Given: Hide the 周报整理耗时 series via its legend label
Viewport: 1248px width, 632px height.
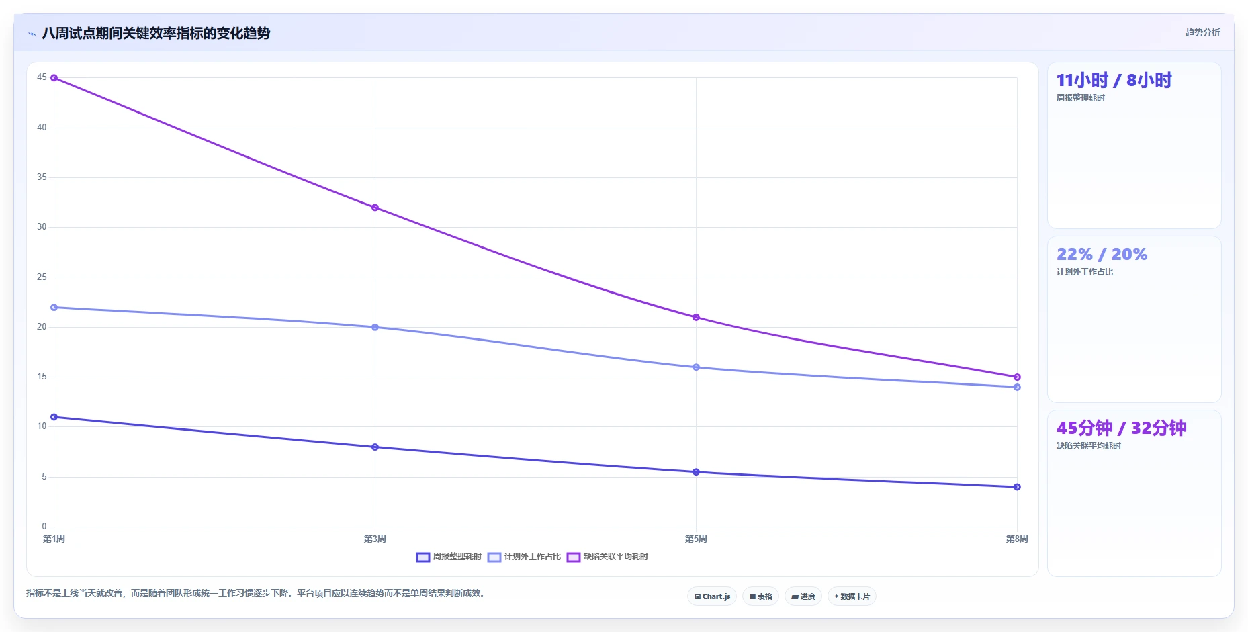Looking at the screenshot, I should (x=457, y=557).
